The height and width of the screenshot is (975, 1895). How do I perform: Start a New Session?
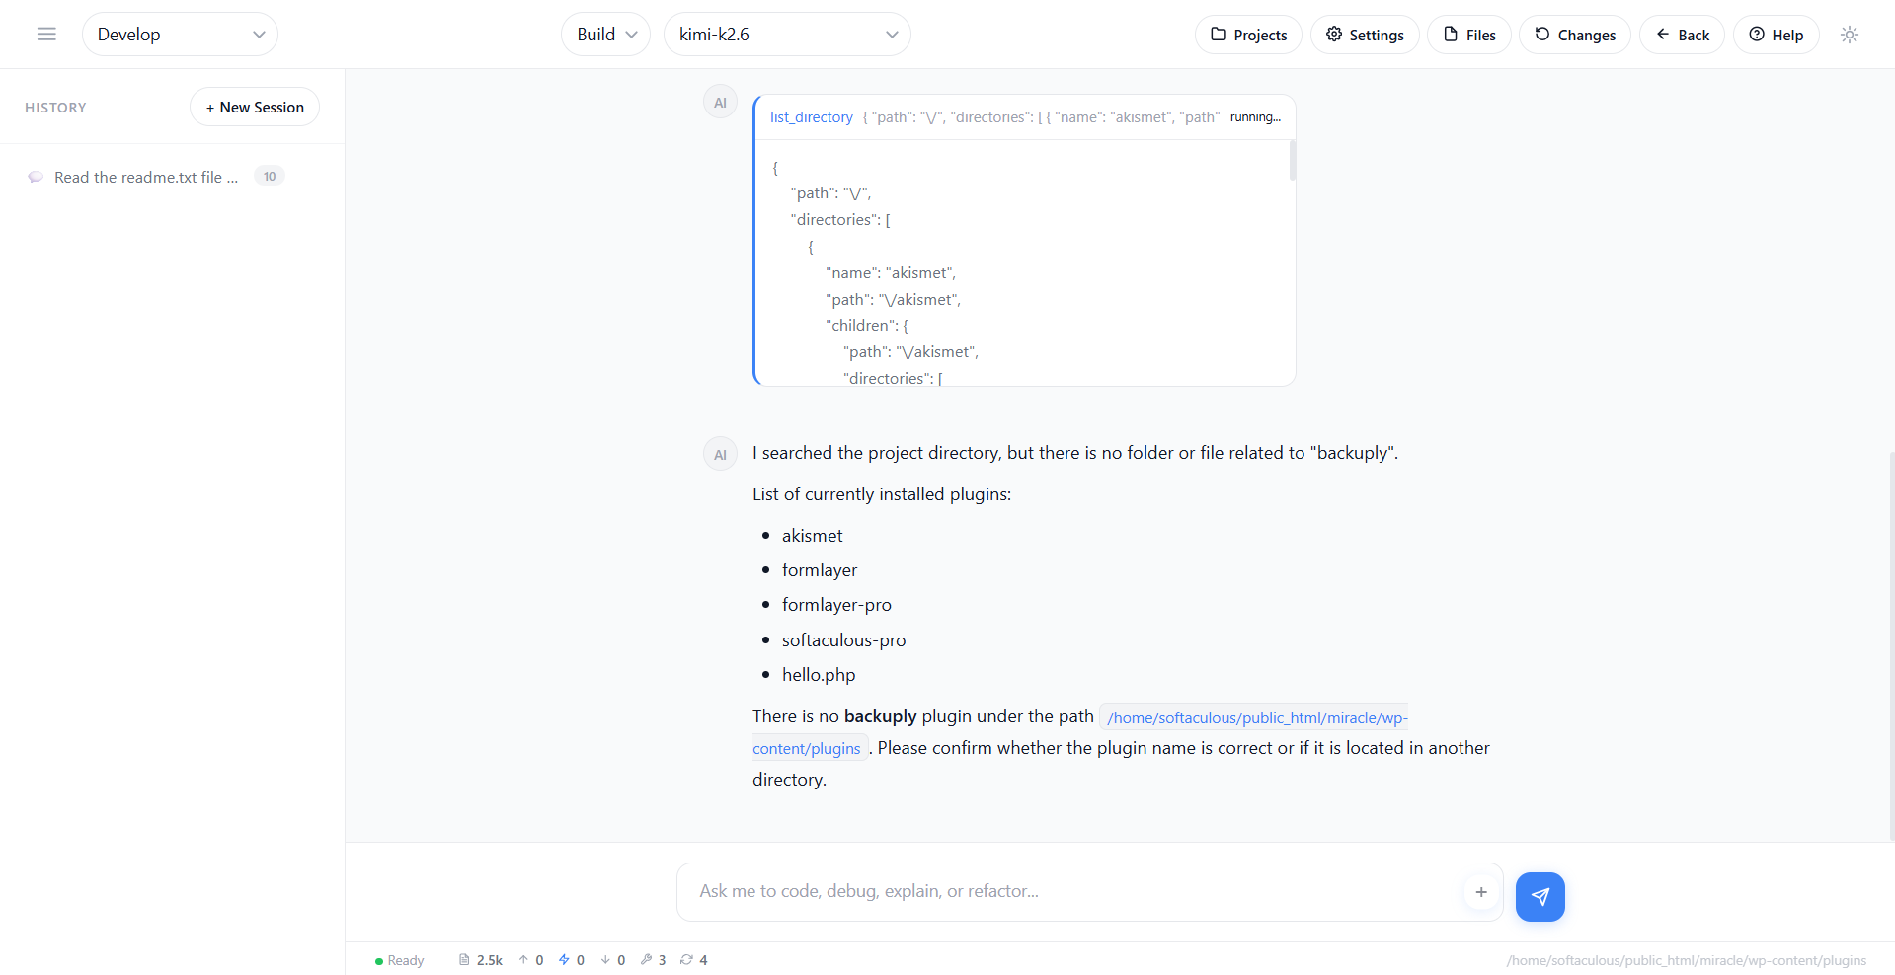point(255,107)
